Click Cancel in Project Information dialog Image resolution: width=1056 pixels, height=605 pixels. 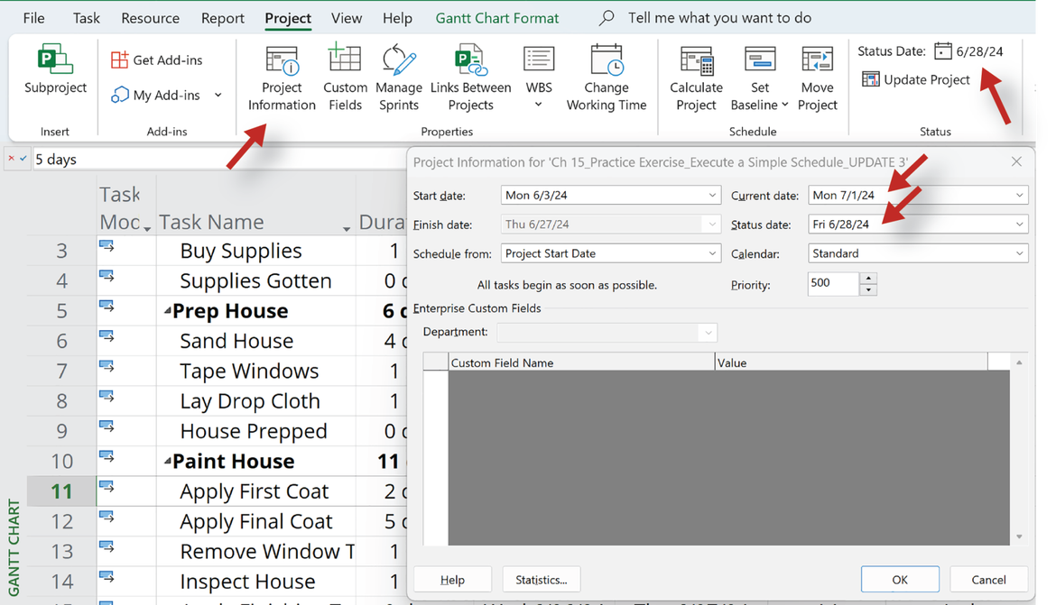988,580
